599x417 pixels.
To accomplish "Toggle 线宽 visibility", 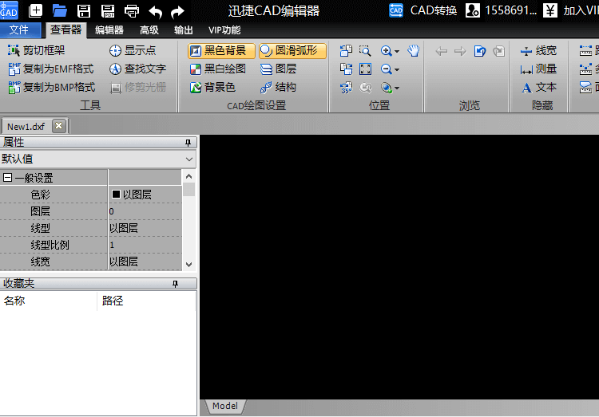I will coord(538,50).
